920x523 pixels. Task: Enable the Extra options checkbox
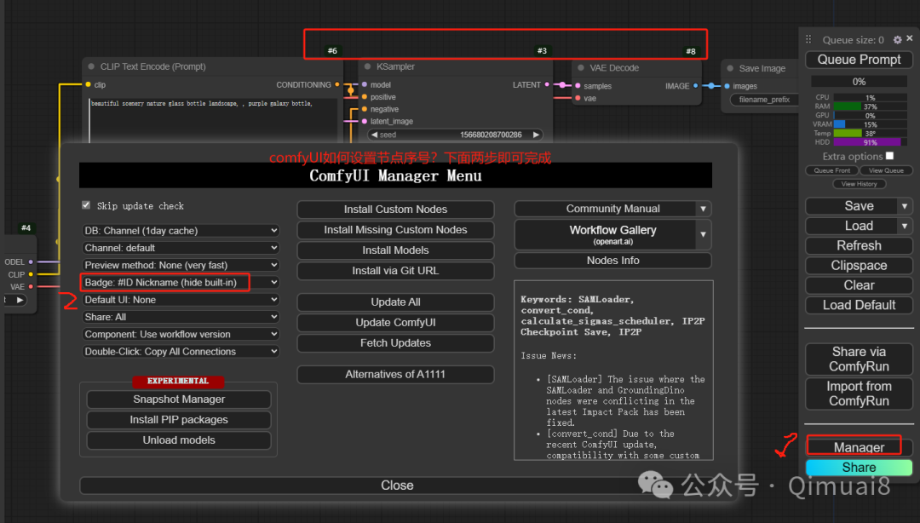pyautogui.click(x=889, y=156)
